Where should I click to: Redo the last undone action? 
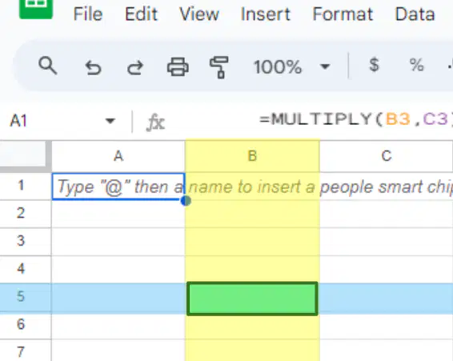(135, 67)
